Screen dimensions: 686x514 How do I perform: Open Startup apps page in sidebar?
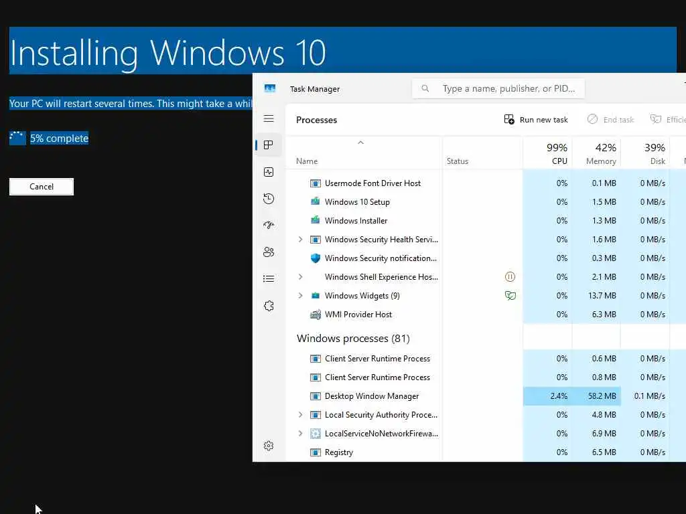(x=269, y=225)
